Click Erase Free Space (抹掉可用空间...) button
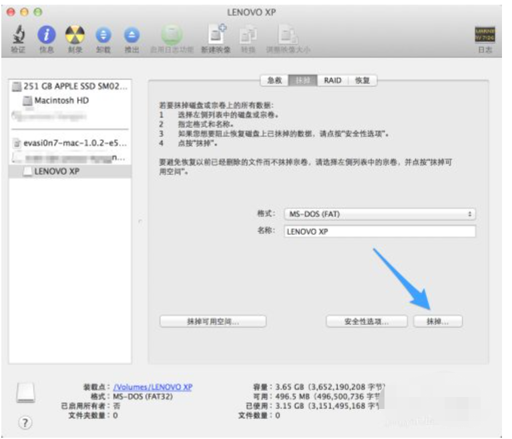The width and height of the screenshot is (512, 439). [213, 322]
